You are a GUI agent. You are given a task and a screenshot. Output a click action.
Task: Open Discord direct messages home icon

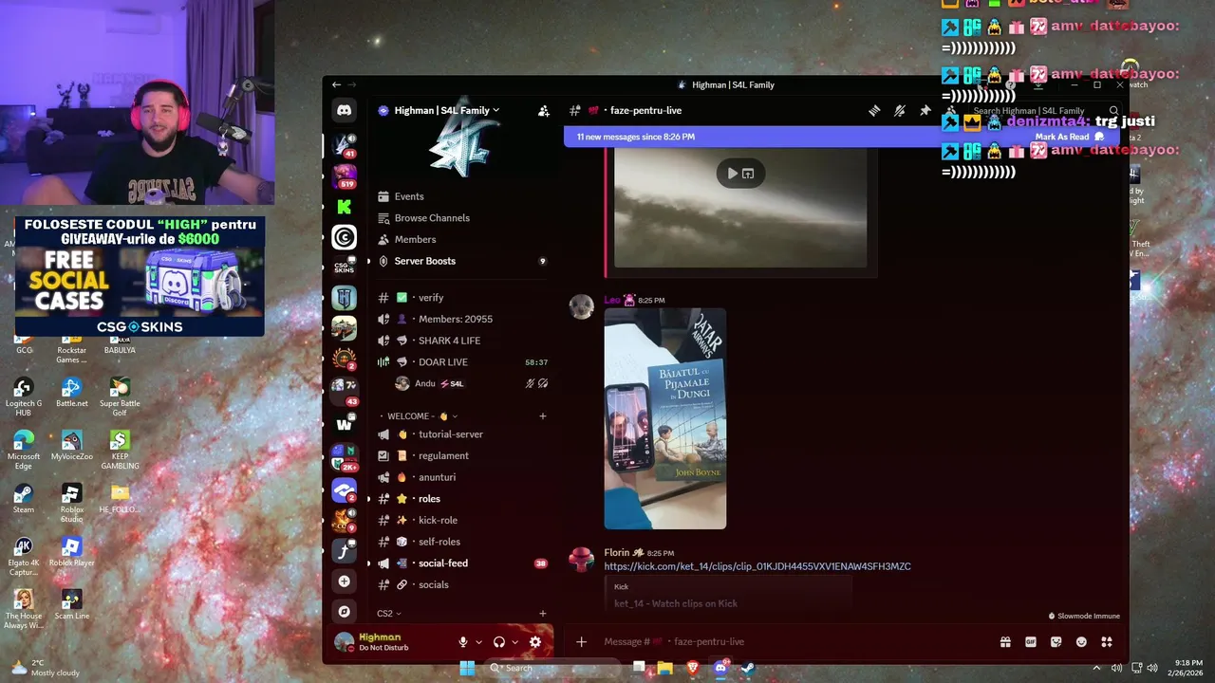click(x=344, y=110)
